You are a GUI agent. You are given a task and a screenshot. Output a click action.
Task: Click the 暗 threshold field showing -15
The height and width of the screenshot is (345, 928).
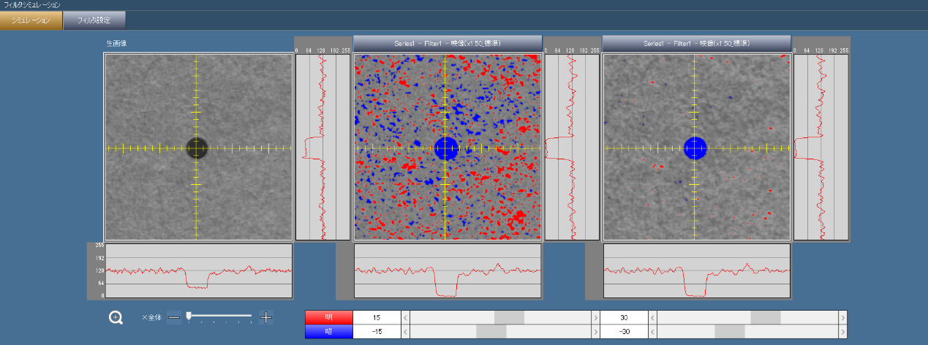tap(377, 331)
